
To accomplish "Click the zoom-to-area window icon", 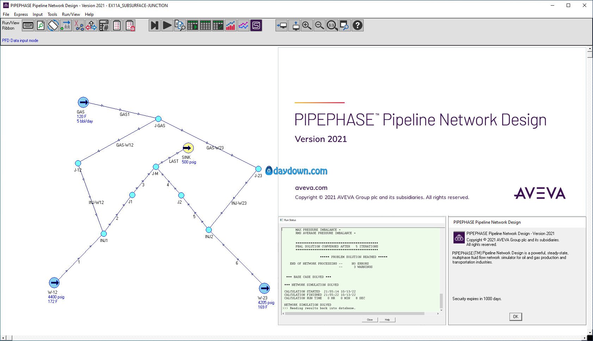I will [345, 25].
